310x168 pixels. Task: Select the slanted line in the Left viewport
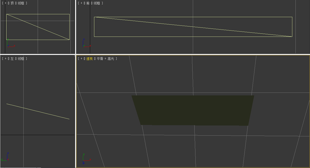[38, 111]
